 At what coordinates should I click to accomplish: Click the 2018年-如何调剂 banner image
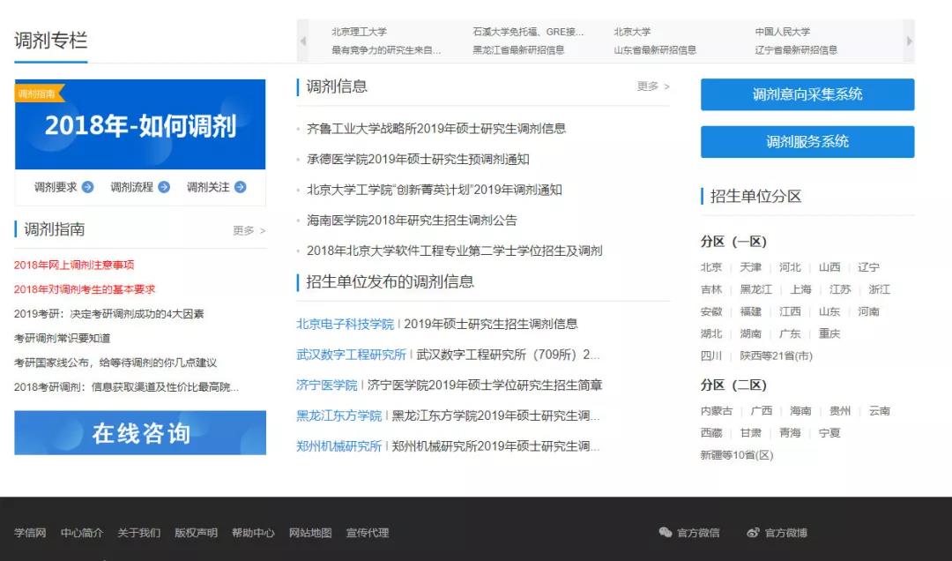[140, 124]
